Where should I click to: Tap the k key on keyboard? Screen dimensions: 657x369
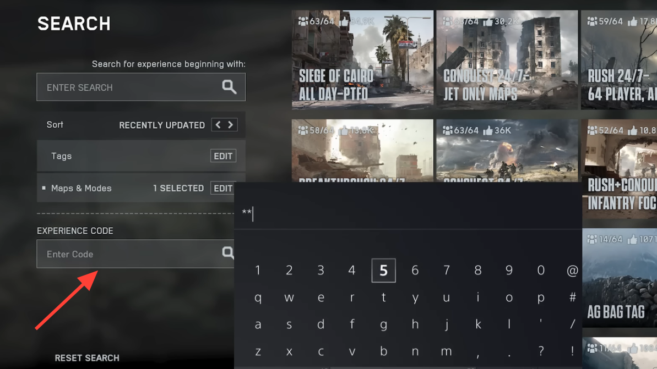477,324
